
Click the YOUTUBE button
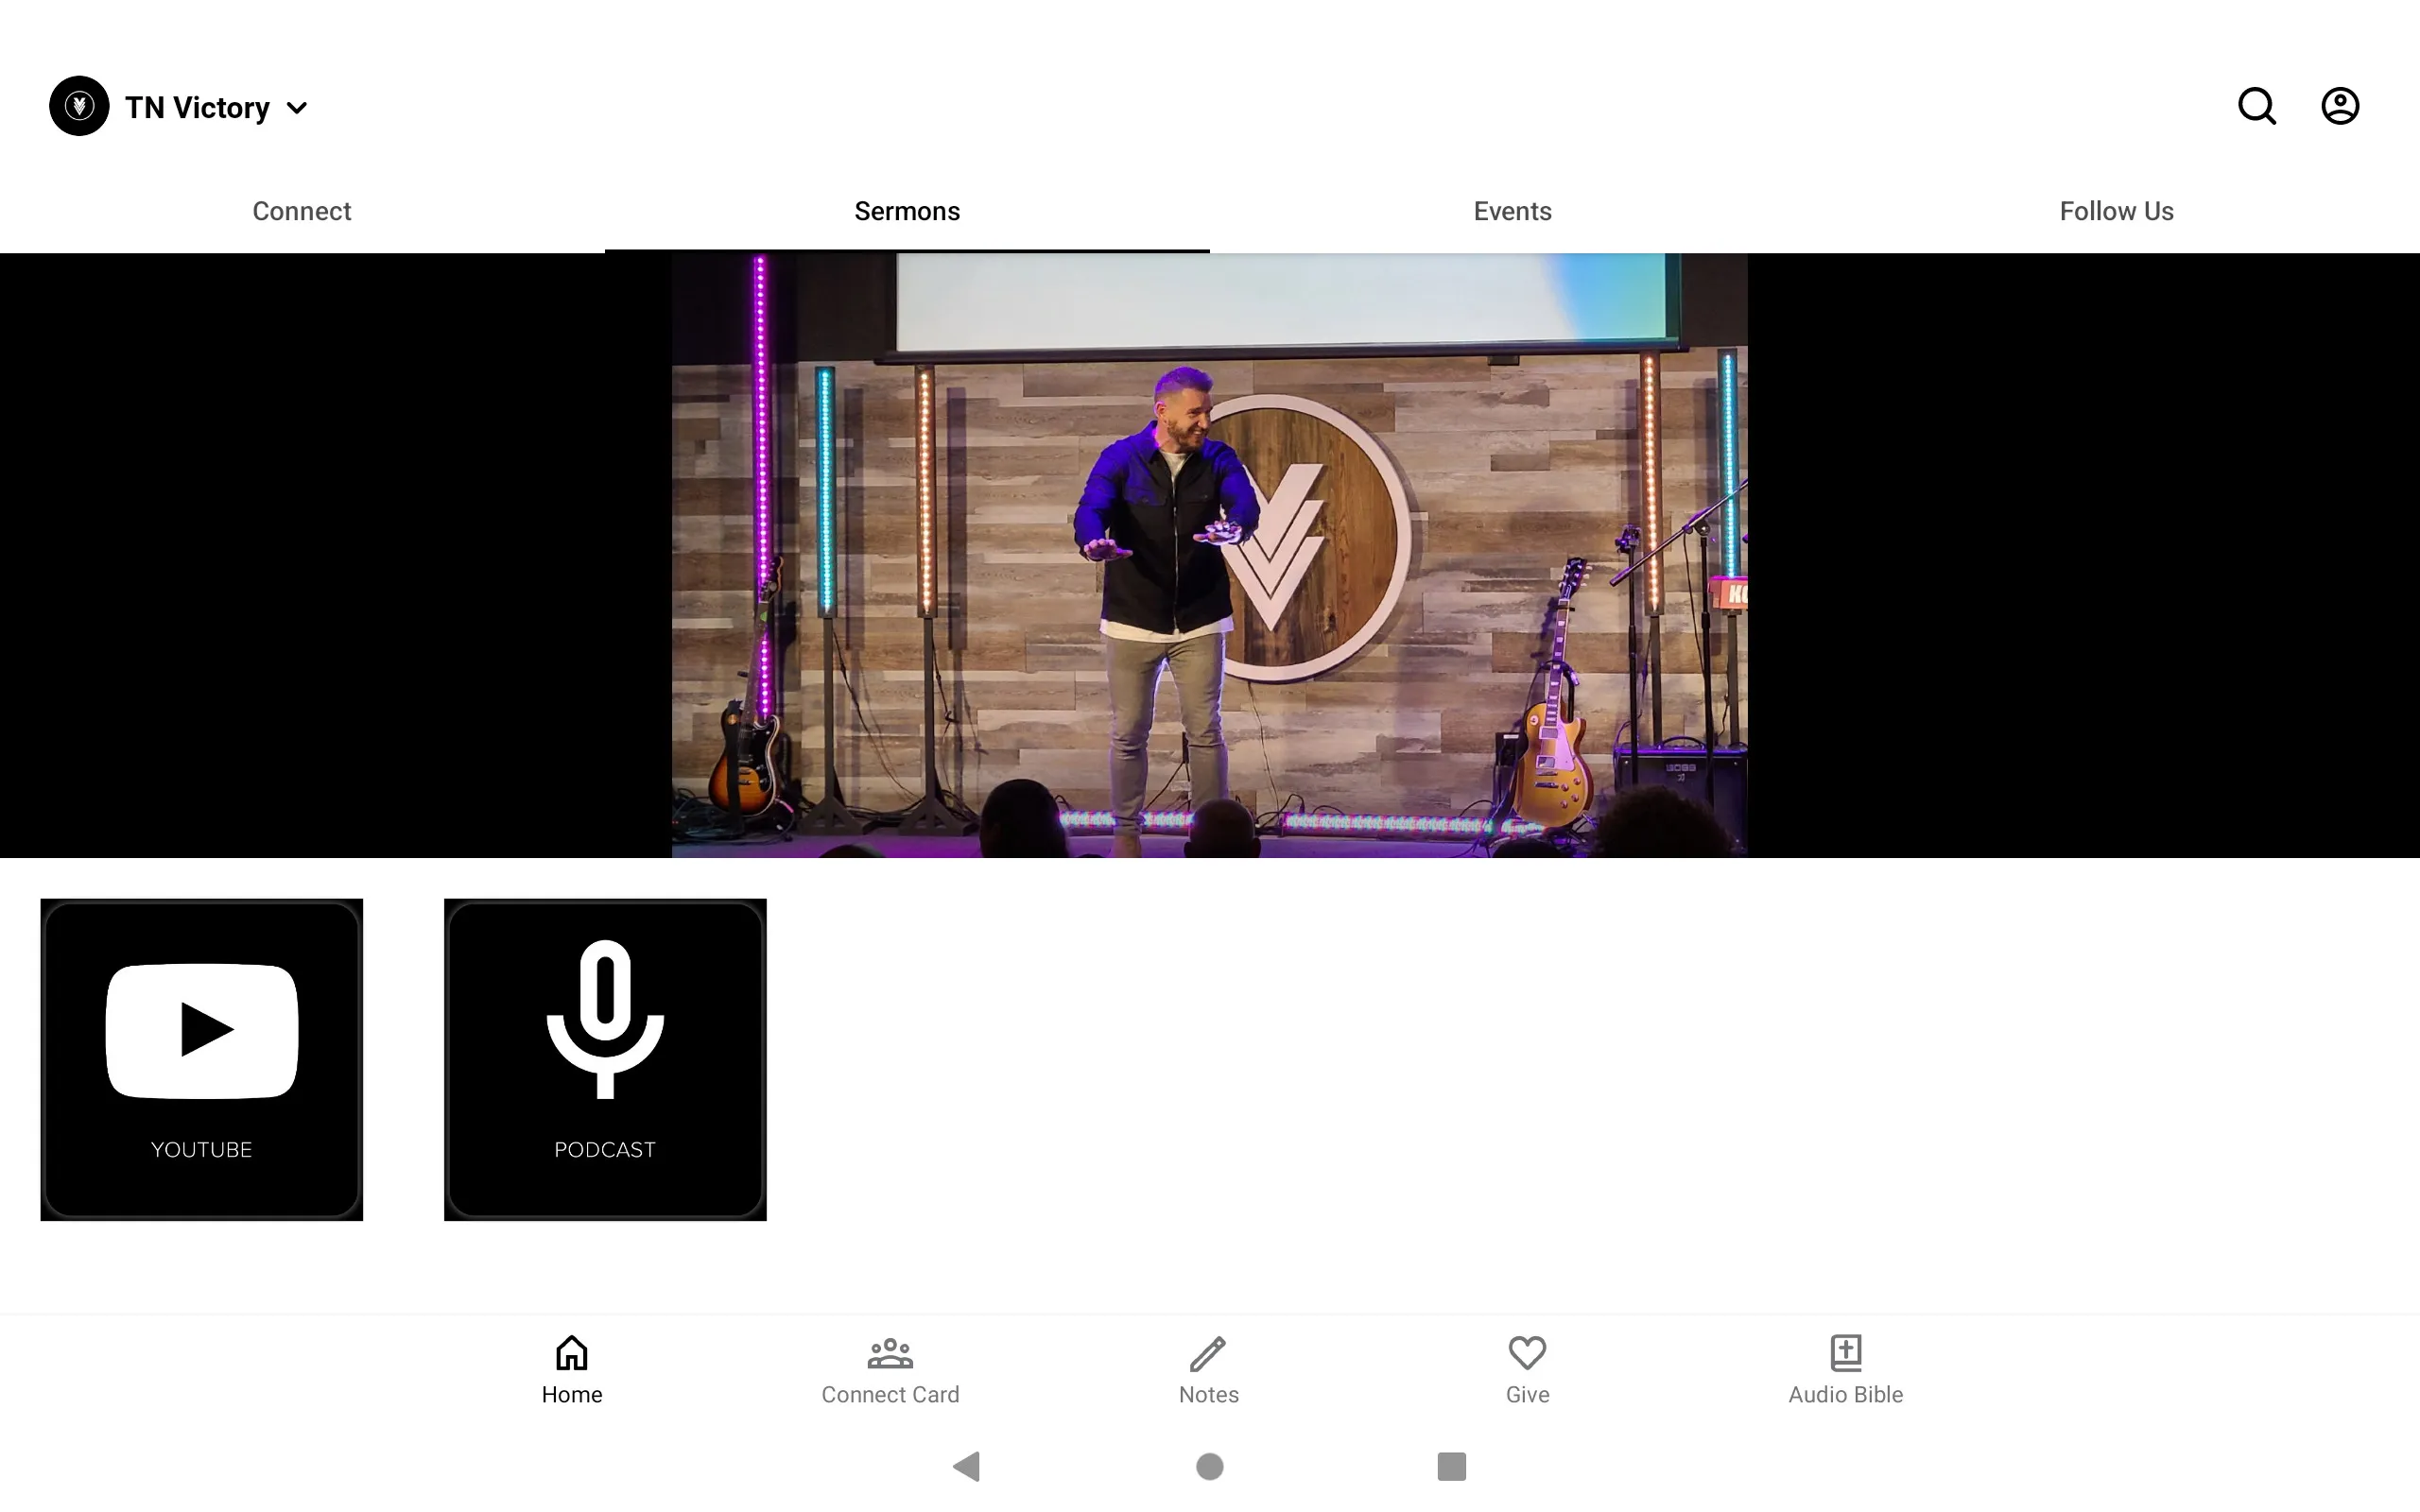[x=200, y=1059]
